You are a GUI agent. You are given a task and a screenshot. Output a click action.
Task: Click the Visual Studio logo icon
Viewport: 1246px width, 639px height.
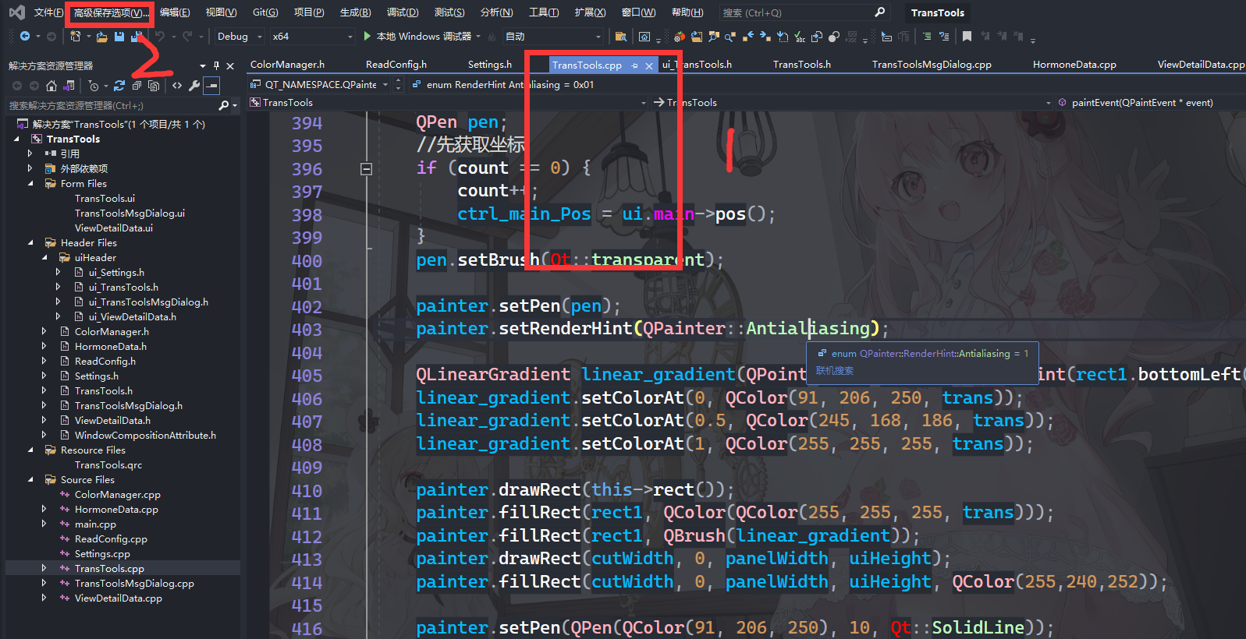pyautogui.click(x=16, y=12)
